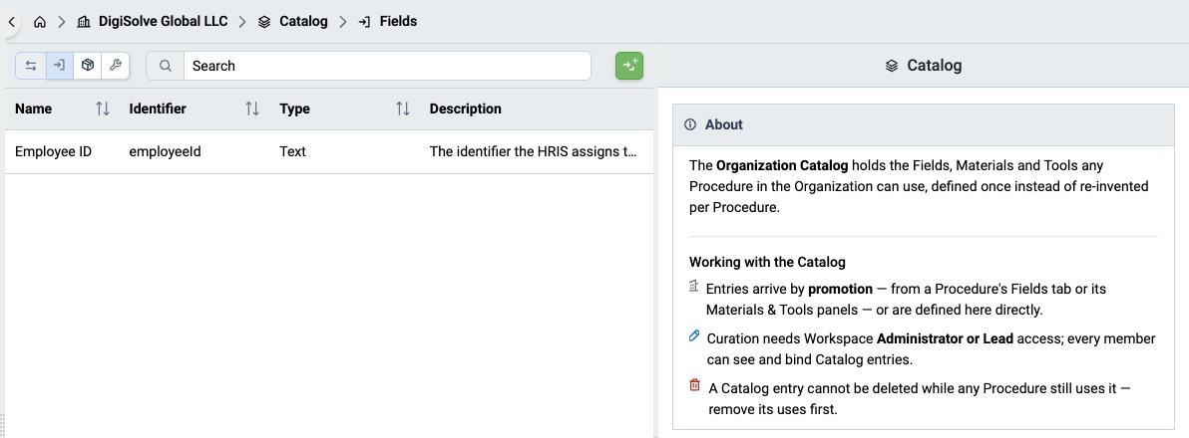
Task: Click the HRIS description cell
Action: [533, 151]
